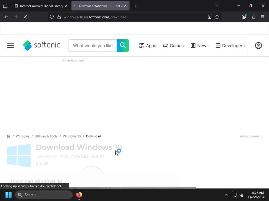Open the Firefox account icon

[x=244, y=17]
